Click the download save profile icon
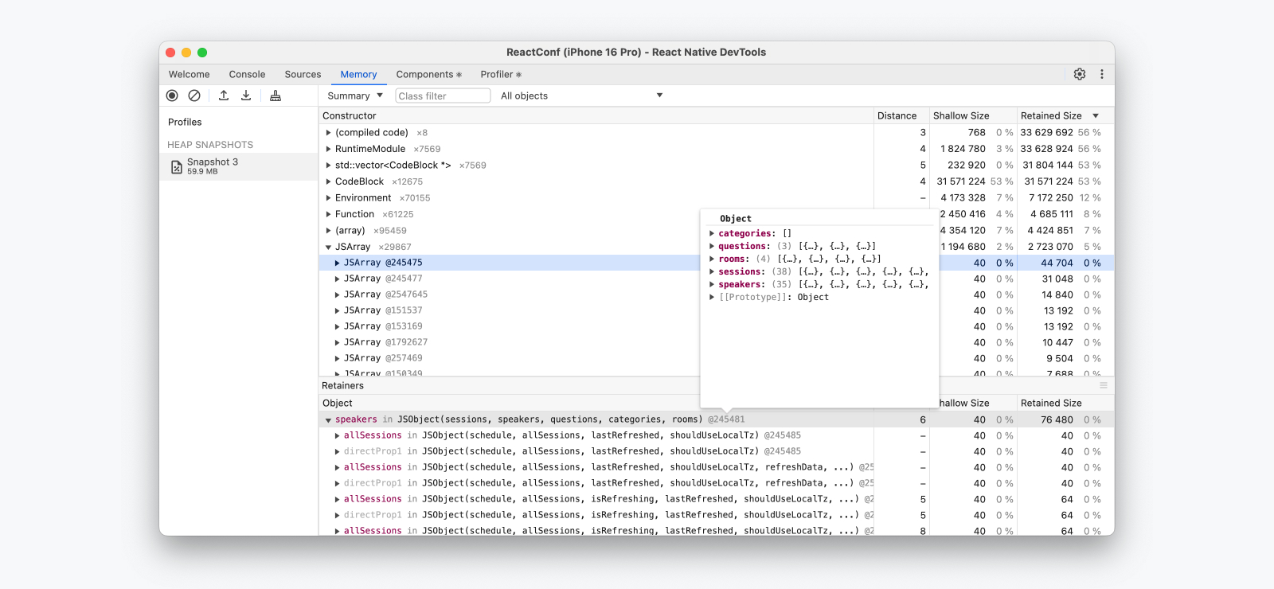This screenshot has width=1274, height=589. pyautogui.click(x=246, y=96)
